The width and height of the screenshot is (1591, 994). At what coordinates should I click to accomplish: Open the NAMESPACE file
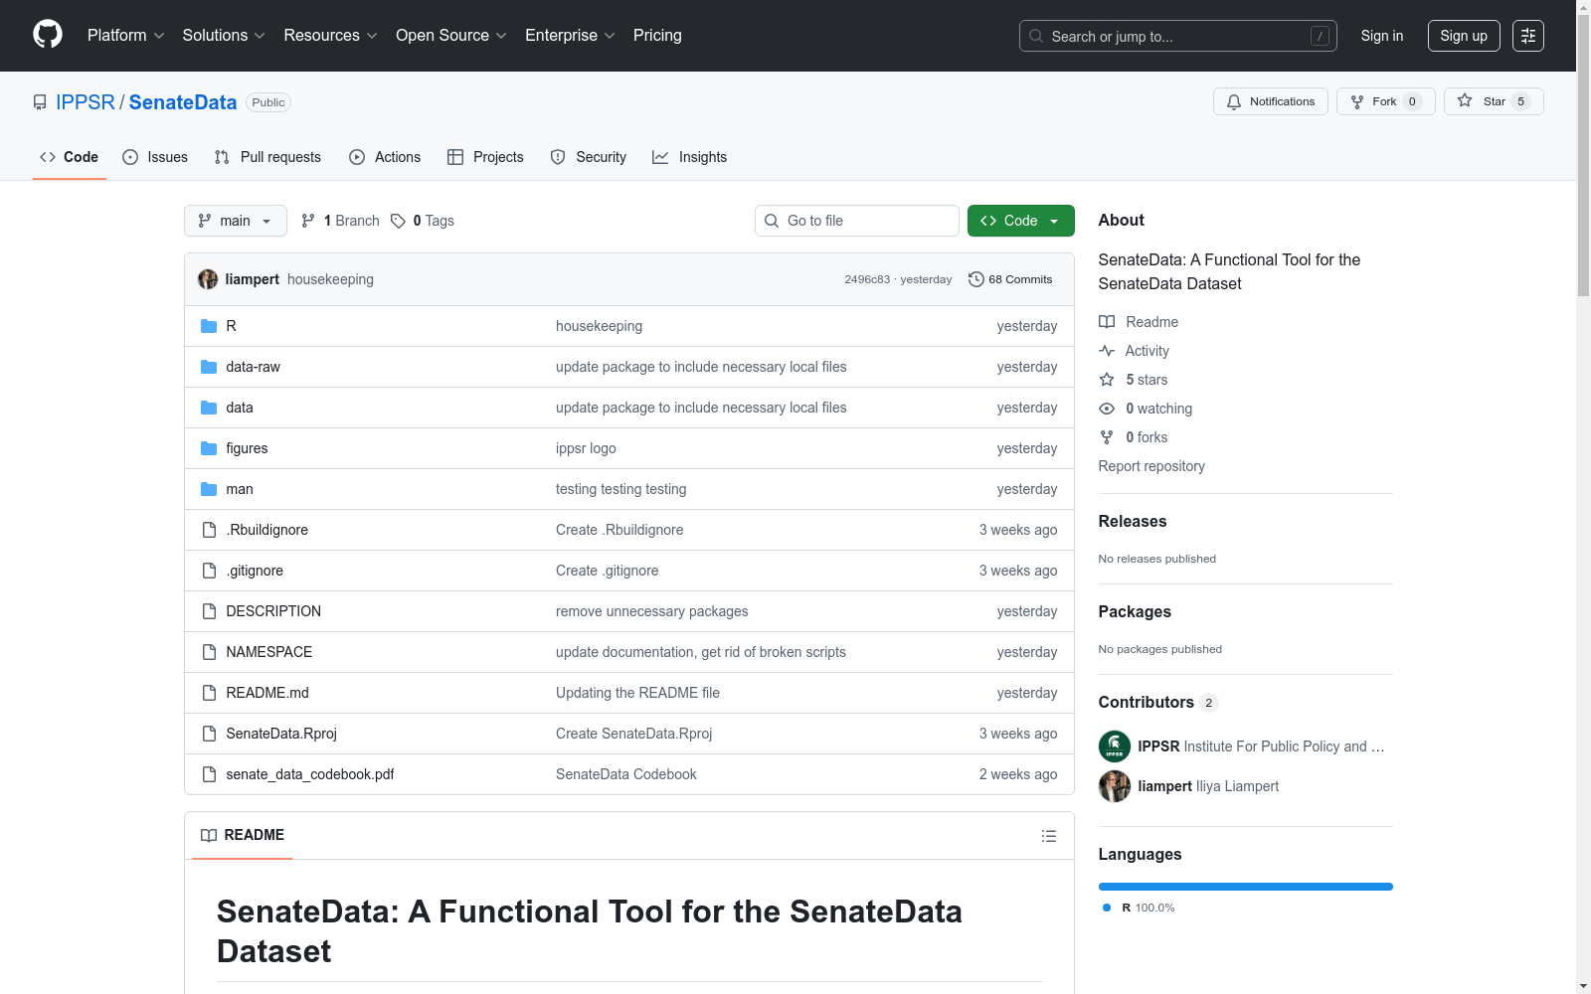269,652
